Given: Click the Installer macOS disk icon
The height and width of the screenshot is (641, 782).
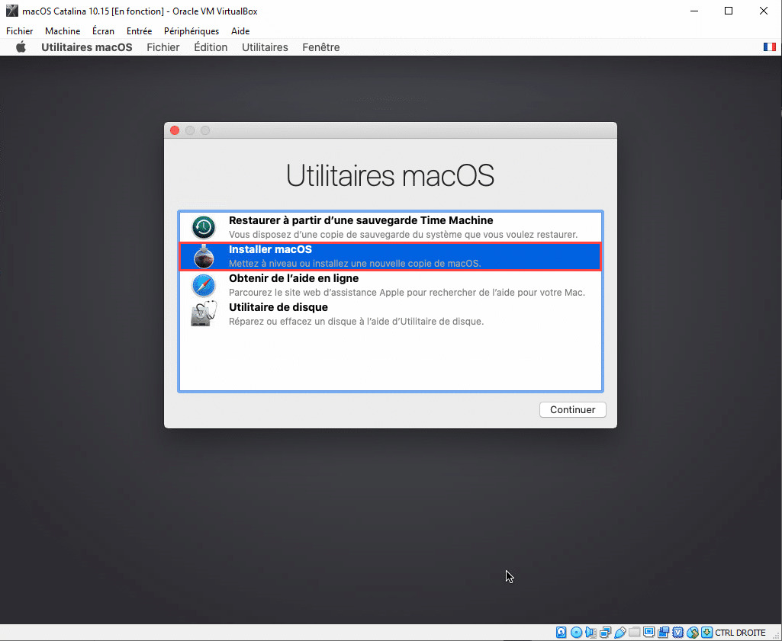Looking at the screenshot, I should click(204, 256).
